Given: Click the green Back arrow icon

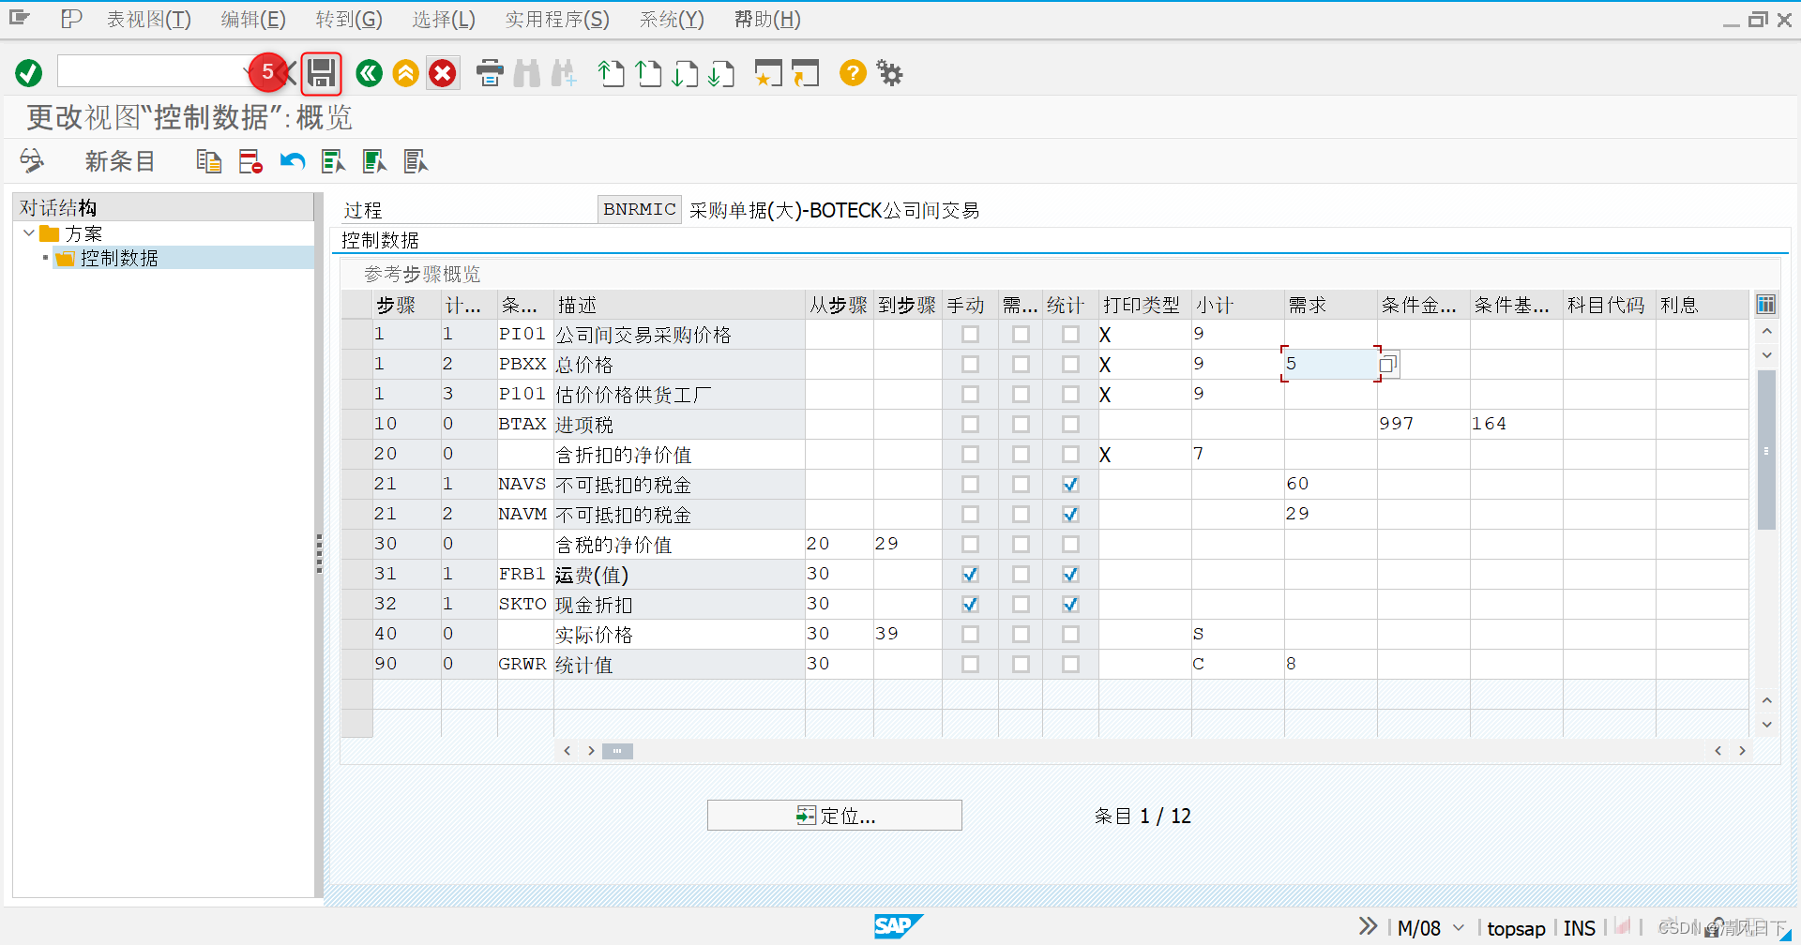Looking at the screenshot, I should click(370, 73).
